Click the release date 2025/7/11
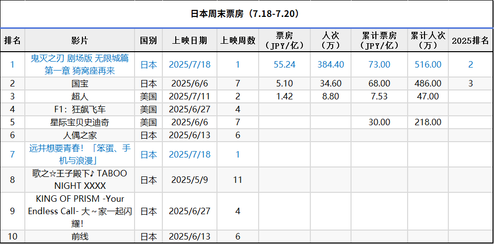The width and height of the screenshot is (494, 244). 190,96
